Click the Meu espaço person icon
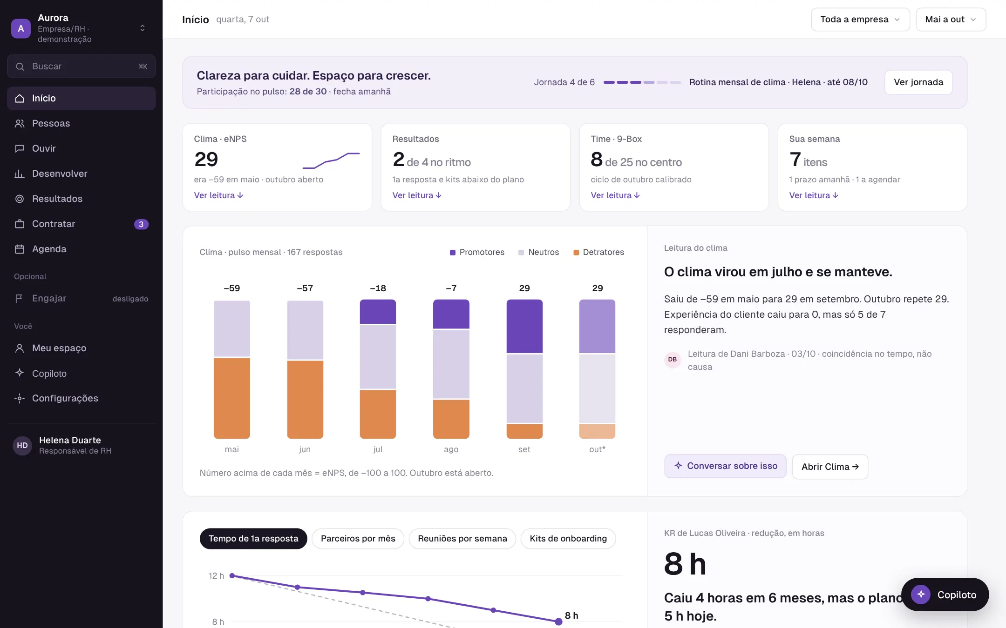The width and height of the screenshot is (1006, 628). coord(20,348)
